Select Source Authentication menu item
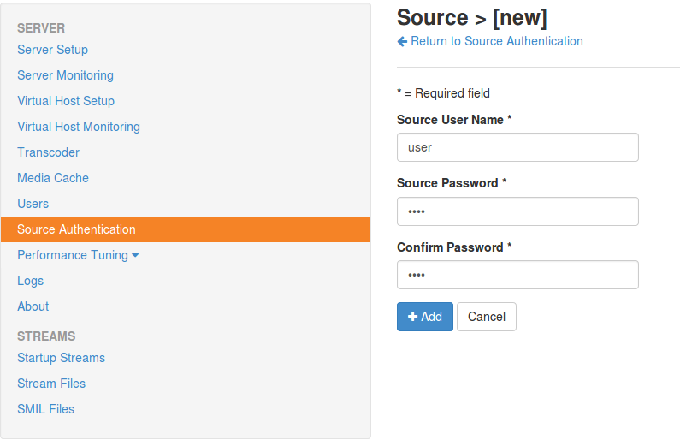The width and height of the screenshot is (680, 446). [76, 229]
